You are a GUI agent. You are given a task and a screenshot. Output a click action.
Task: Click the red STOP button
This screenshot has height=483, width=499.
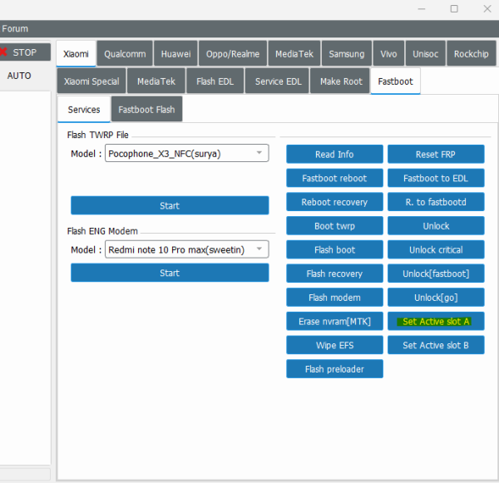[24, 52]
